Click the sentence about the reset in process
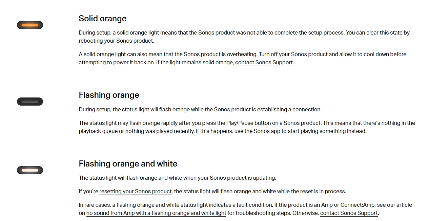The width and height of the screenshot is (429, 221). point(212,192)
